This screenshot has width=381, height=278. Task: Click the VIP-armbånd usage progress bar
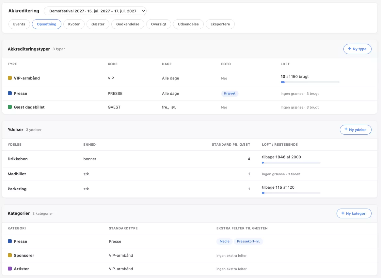pyautogui.click(x=310, y=82)
